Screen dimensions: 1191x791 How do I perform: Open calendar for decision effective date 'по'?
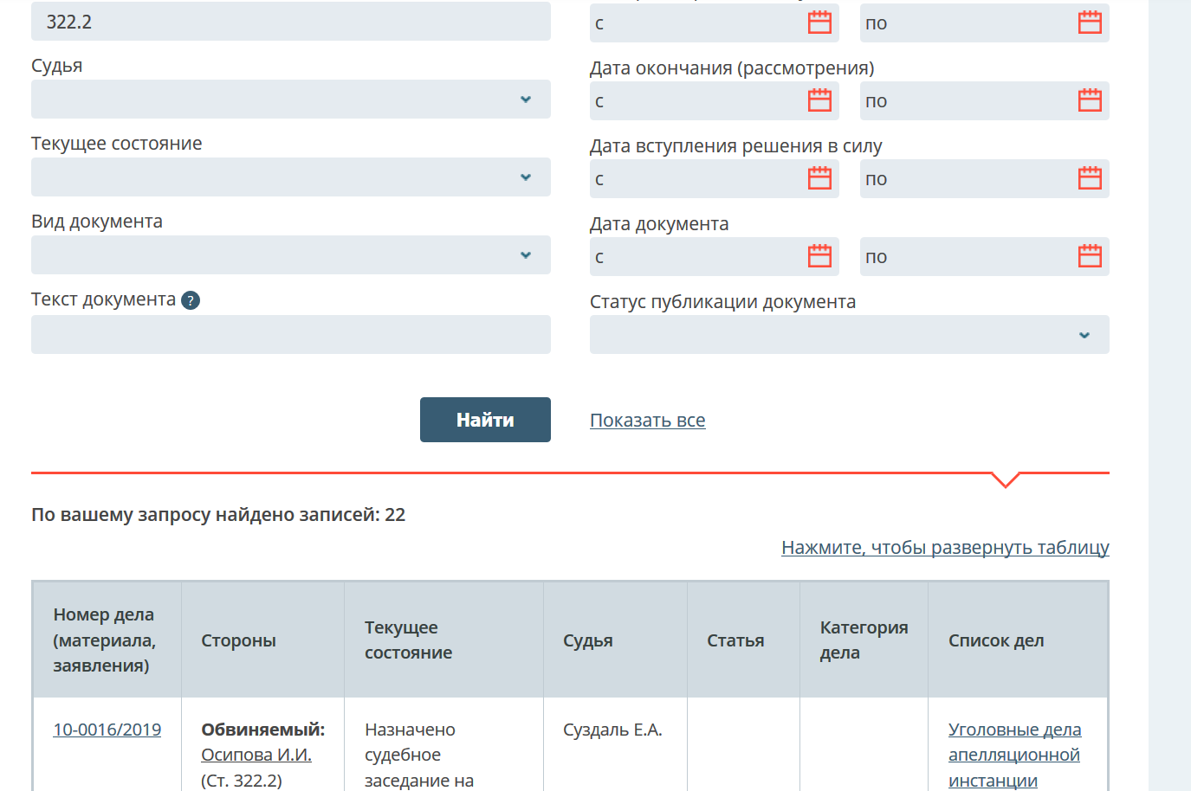click(x=1089, y=179)
